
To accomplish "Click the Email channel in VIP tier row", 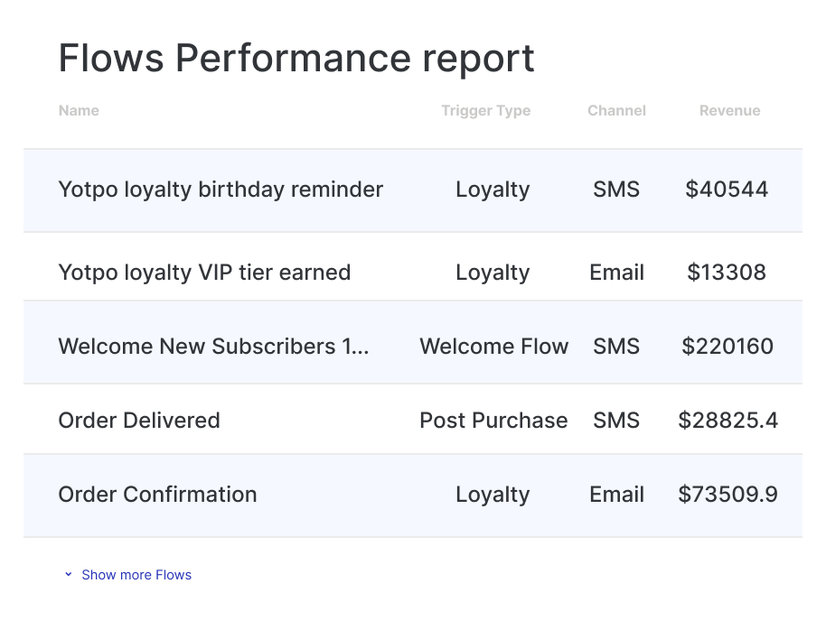I will click(616, 273).
